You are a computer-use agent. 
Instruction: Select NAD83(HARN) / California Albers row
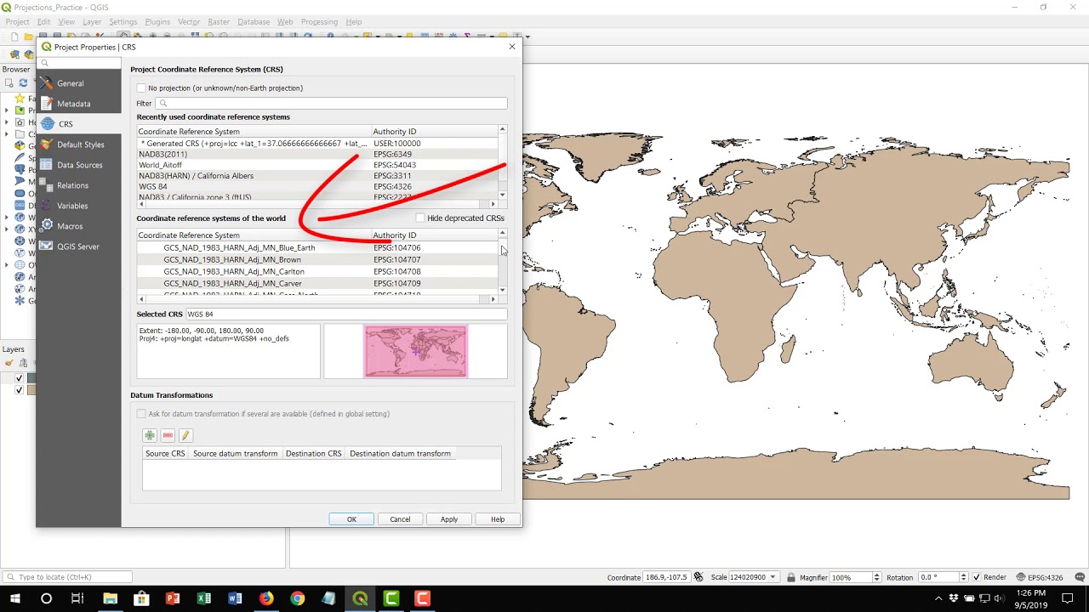click(317, 176)
